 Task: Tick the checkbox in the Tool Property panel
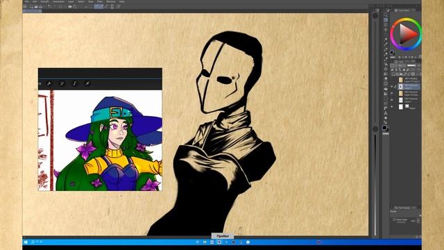394,219
